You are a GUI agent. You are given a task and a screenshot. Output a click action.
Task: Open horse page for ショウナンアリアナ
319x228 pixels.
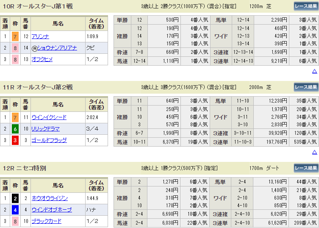click(x=57, y=48)
